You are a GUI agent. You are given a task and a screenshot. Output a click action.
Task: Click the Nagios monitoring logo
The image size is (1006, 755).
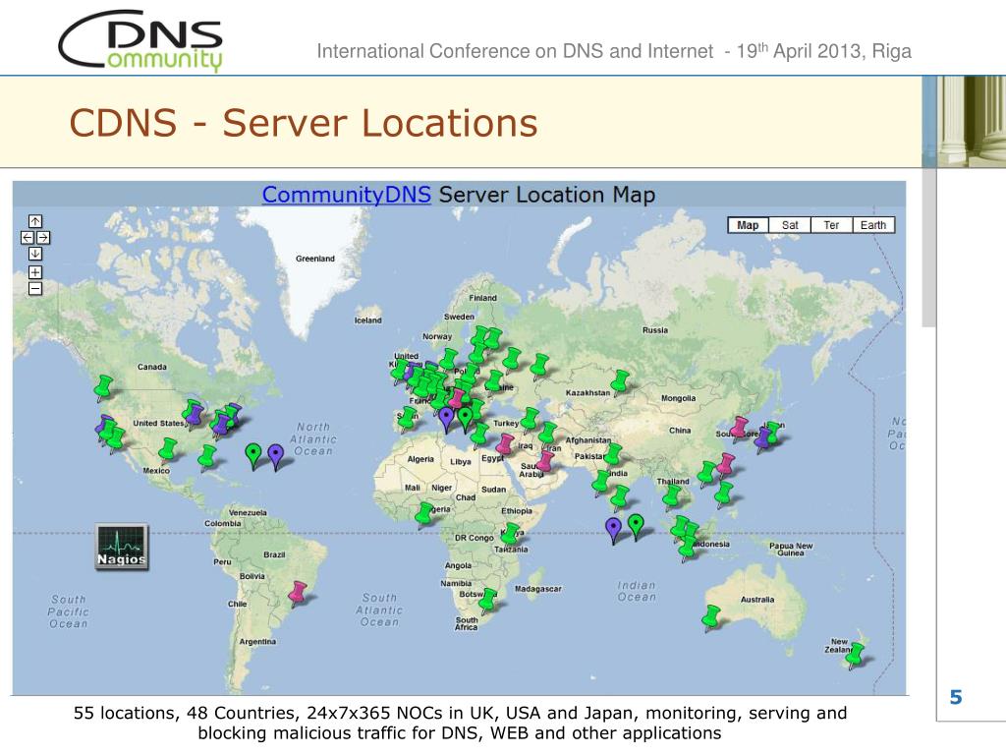[122, 548]
